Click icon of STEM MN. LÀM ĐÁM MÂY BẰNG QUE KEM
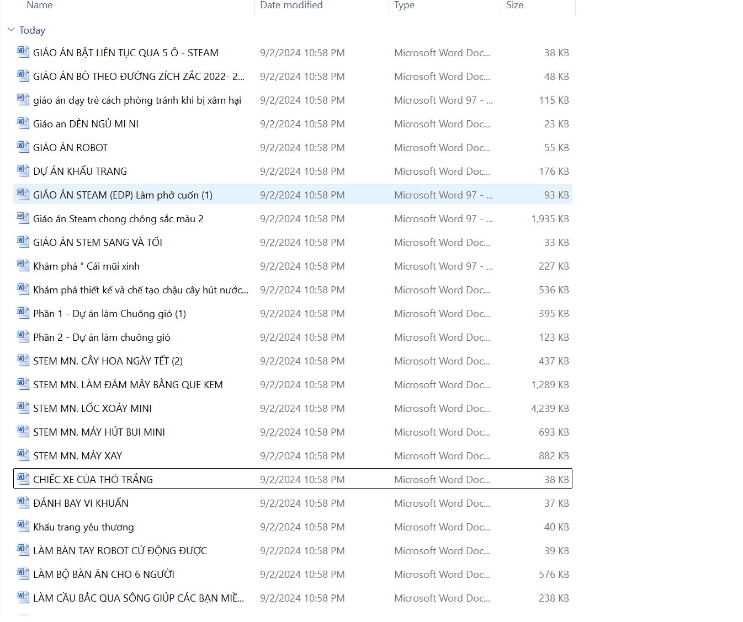This screenshot has width=743, height=622. pos(23,384)
